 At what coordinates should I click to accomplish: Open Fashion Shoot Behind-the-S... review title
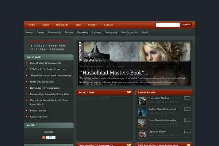[163, 109]
